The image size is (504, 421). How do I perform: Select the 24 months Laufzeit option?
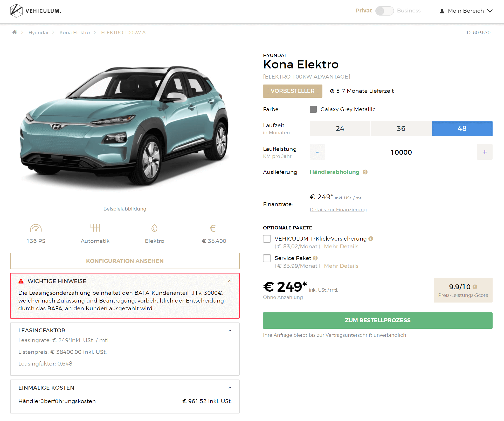[340, 129]
